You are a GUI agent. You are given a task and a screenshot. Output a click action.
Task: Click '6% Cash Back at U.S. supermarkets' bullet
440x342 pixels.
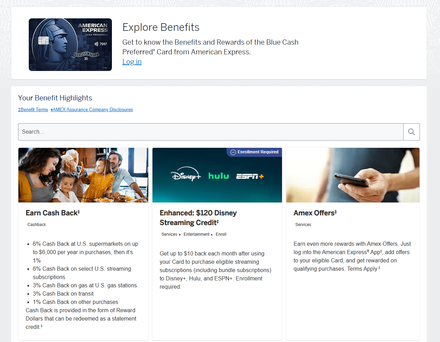86,252
